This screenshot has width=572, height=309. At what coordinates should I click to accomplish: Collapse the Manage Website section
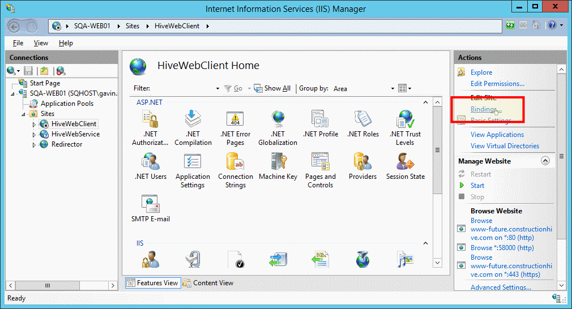(545, 161)
